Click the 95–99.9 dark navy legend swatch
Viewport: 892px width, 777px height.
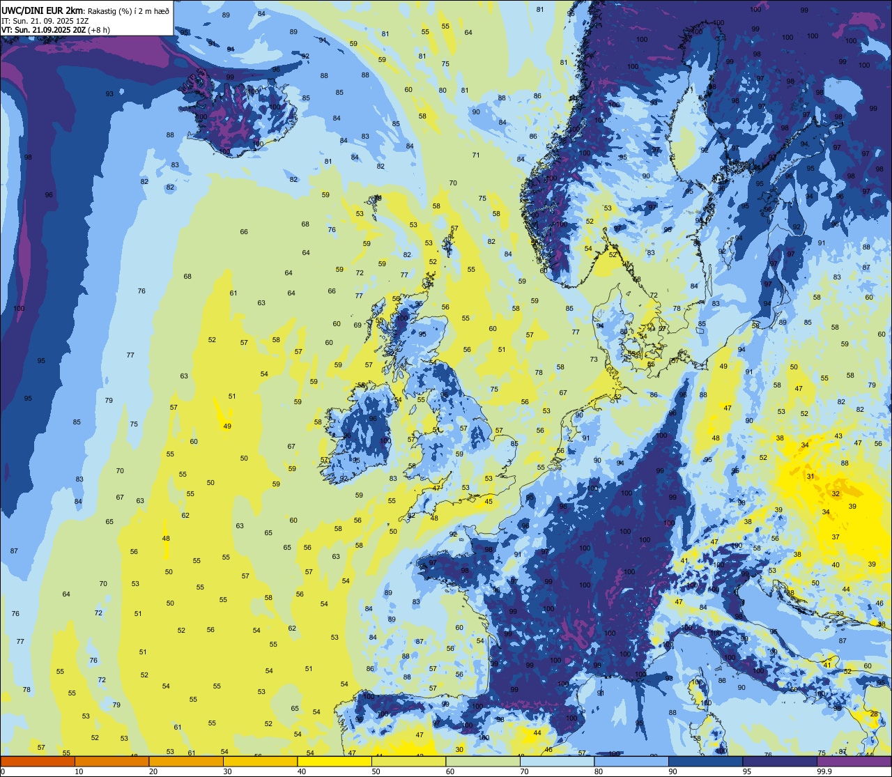[x=780, y=761]
